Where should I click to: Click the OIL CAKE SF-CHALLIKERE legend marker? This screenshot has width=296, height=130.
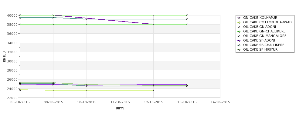tap(239, 45)
